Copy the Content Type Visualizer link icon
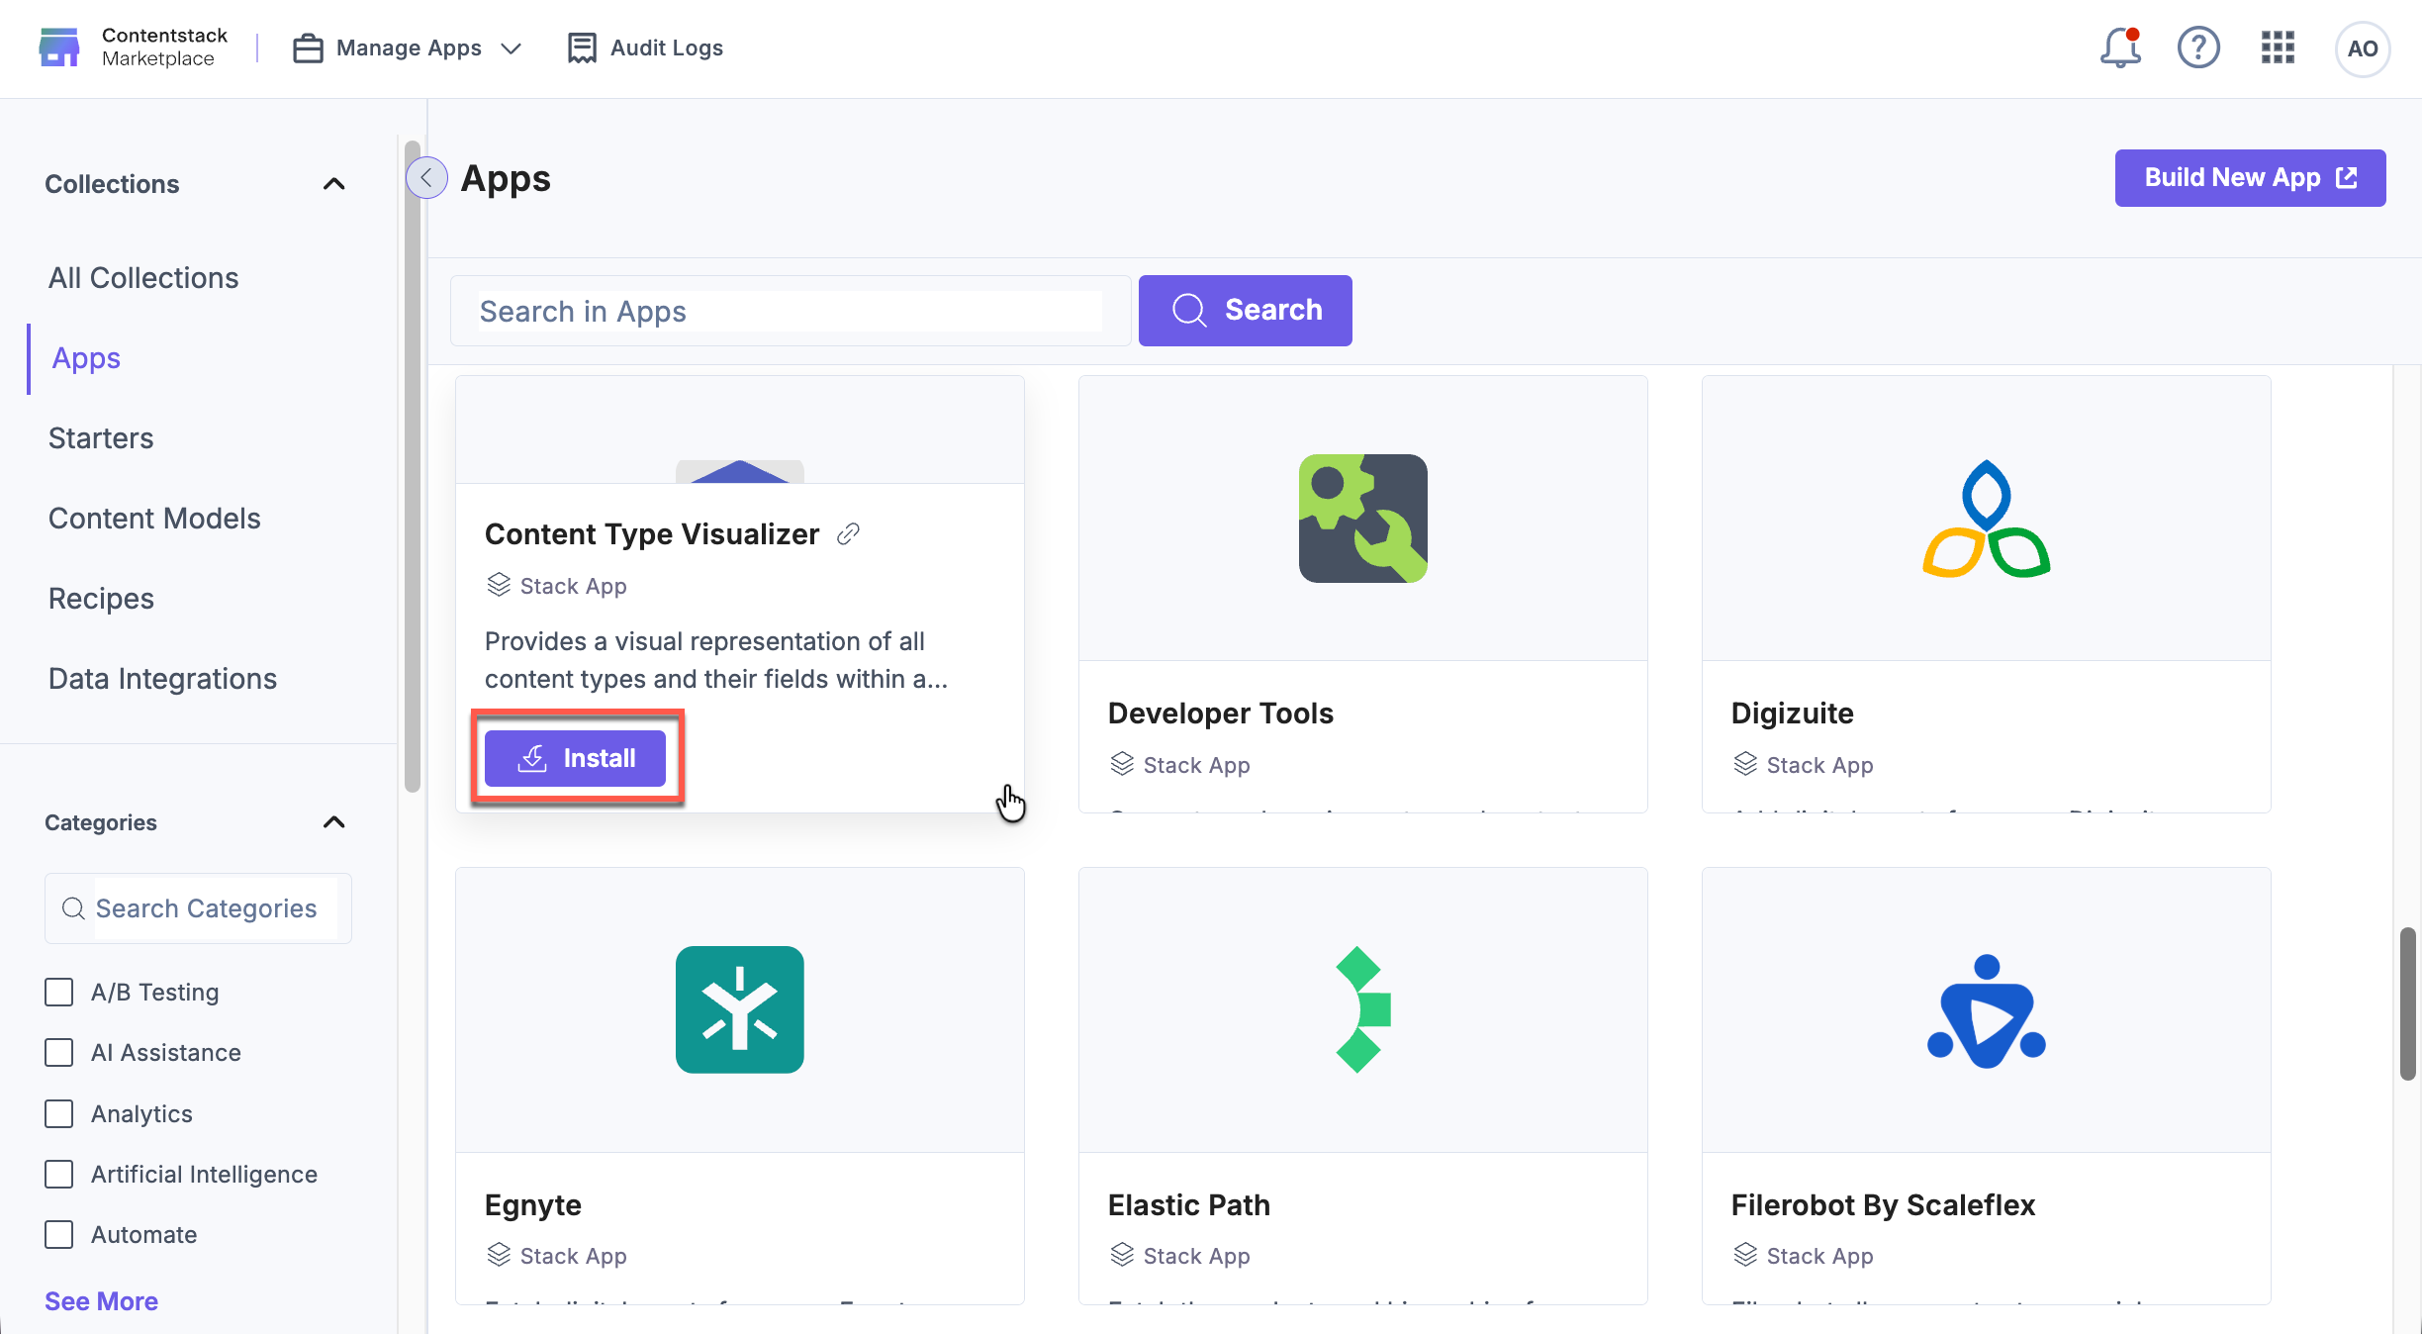Viewport: 2422px width, 1334px height. [x=847, y=534]
